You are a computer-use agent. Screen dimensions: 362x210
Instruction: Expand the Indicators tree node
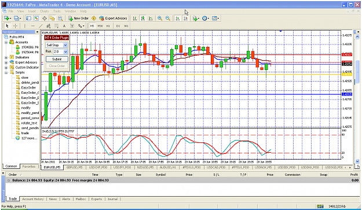[x=6, y=57]
